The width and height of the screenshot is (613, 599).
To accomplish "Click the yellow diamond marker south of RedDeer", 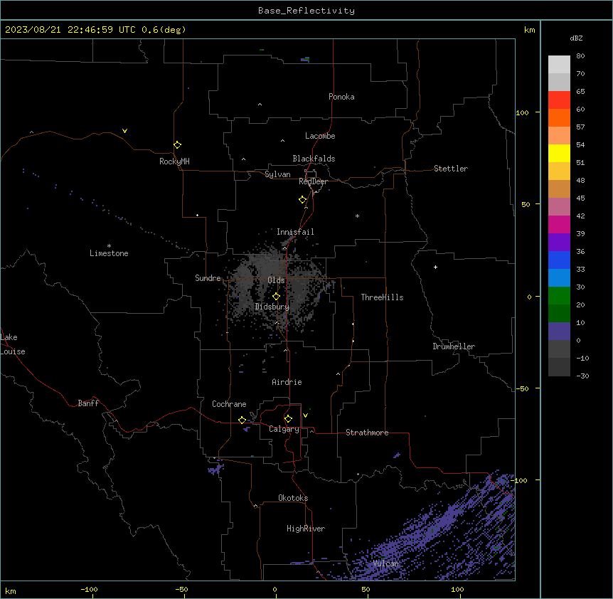I will [302, 200].
